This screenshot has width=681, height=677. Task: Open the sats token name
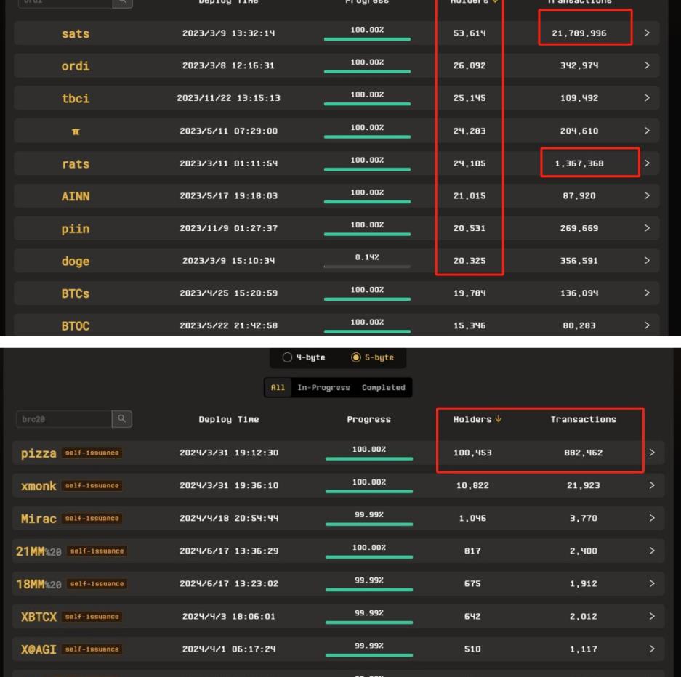click(76, 33)
